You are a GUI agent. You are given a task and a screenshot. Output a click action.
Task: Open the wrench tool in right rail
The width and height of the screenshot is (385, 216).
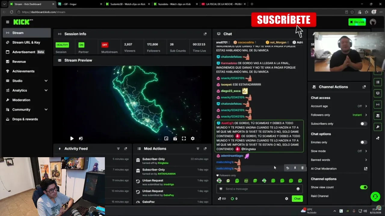click(x=378, y=127)
